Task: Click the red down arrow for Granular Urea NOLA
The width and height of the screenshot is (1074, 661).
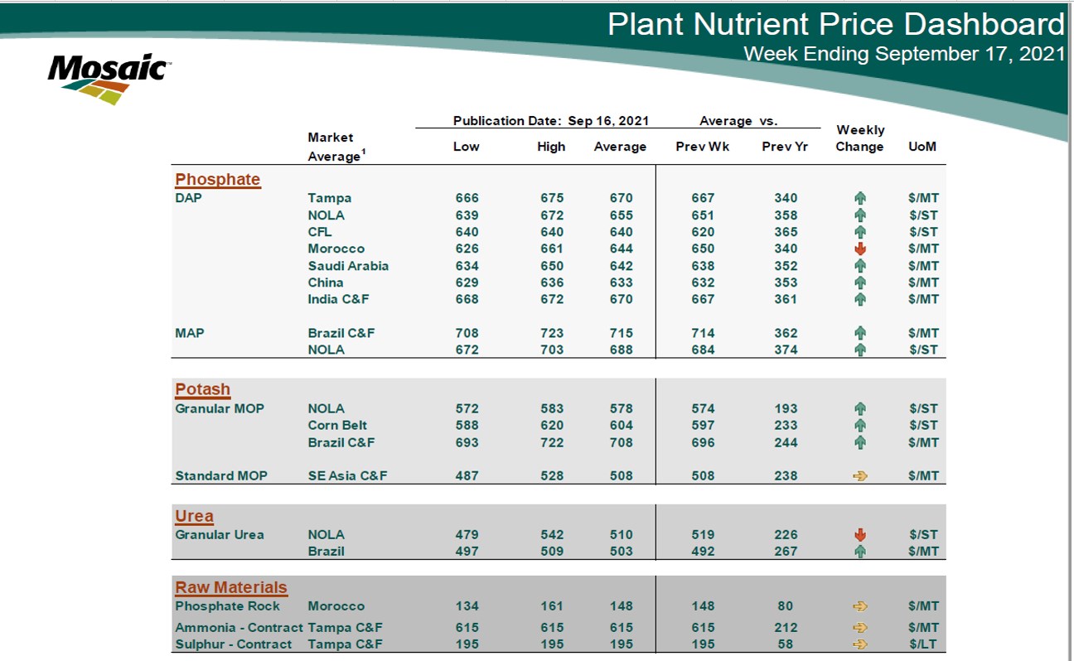Action: (x=860, y=535)
